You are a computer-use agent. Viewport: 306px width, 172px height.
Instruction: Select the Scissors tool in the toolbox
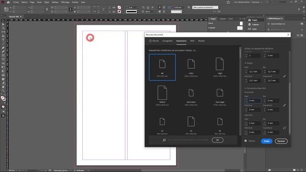tap(3, 64)
